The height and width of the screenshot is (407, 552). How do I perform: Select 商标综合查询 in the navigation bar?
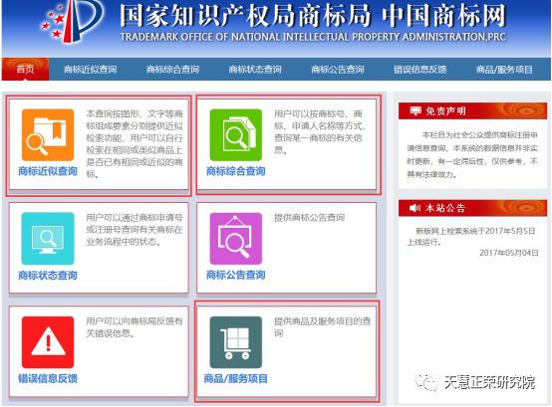coord(172,70)
